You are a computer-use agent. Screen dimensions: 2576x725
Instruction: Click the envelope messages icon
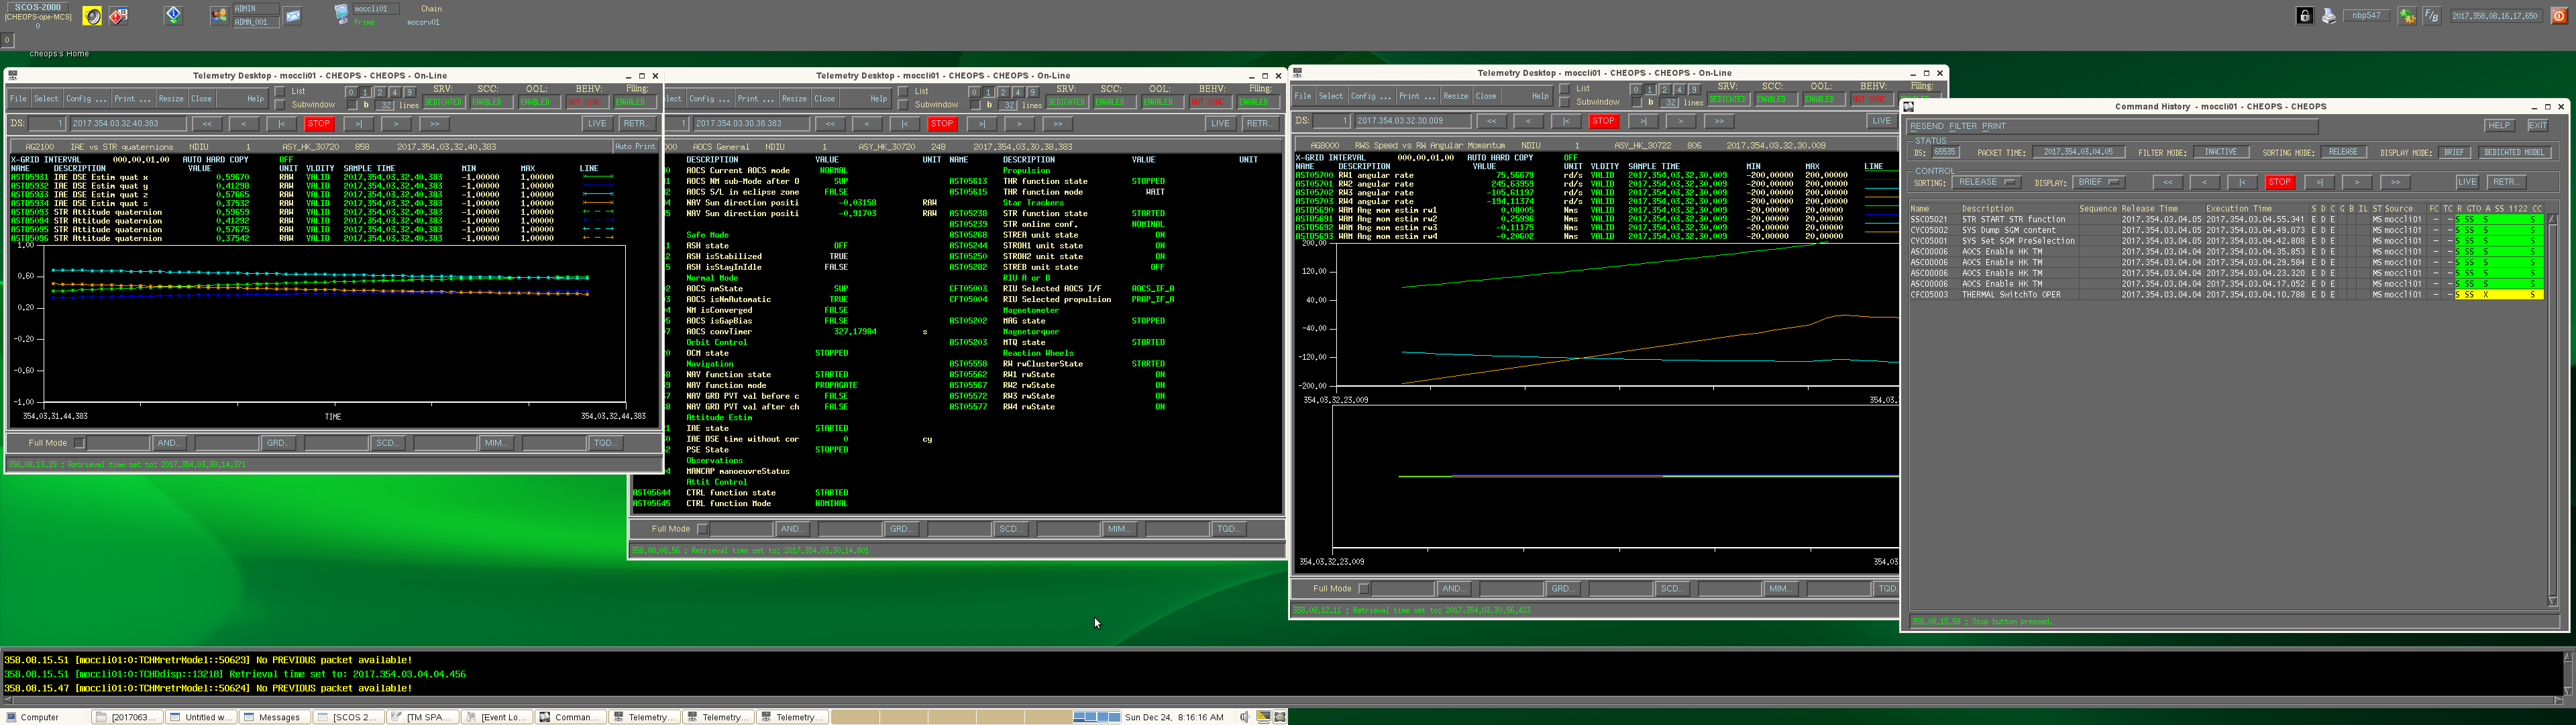point(293,16)
